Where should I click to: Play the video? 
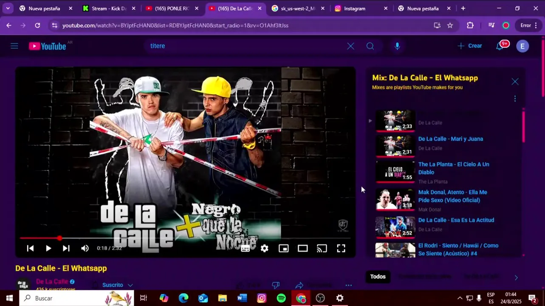coord(48,248)
